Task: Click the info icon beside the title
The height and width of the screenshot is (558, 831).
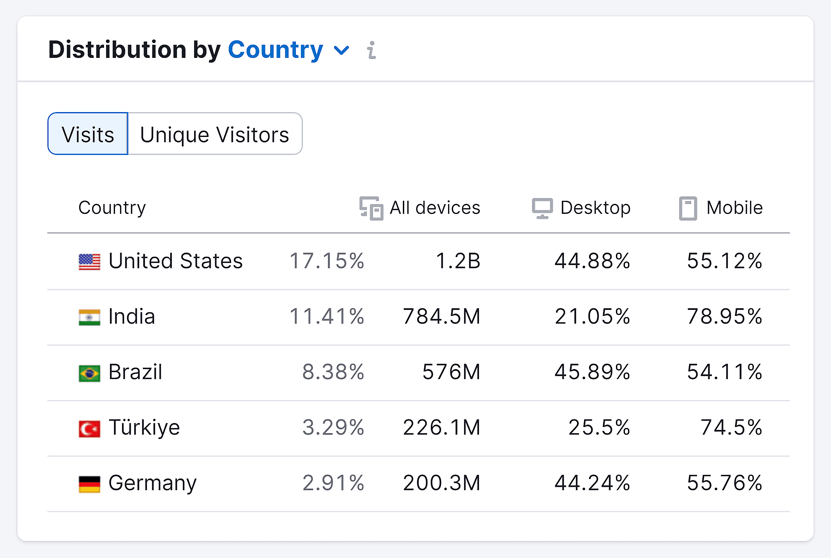Action: 371,50
